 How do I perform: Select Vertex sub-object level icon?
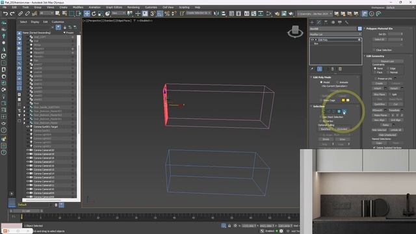point(324,111)
